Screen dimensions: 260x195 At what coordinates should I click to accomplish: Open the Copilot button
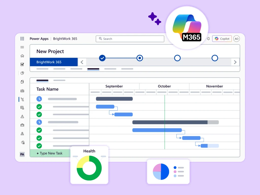coord(222,39)
